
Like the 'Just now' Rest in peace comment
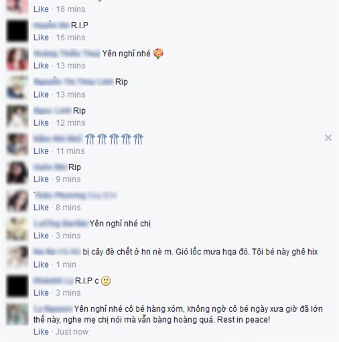coord(41,332)
